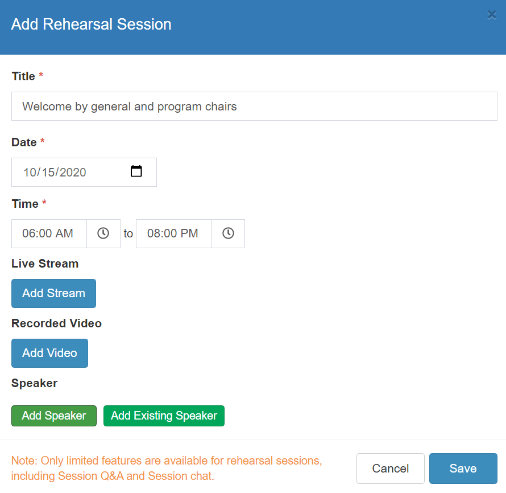
Task: Click the end time clock icon
Action: point(228,233)
